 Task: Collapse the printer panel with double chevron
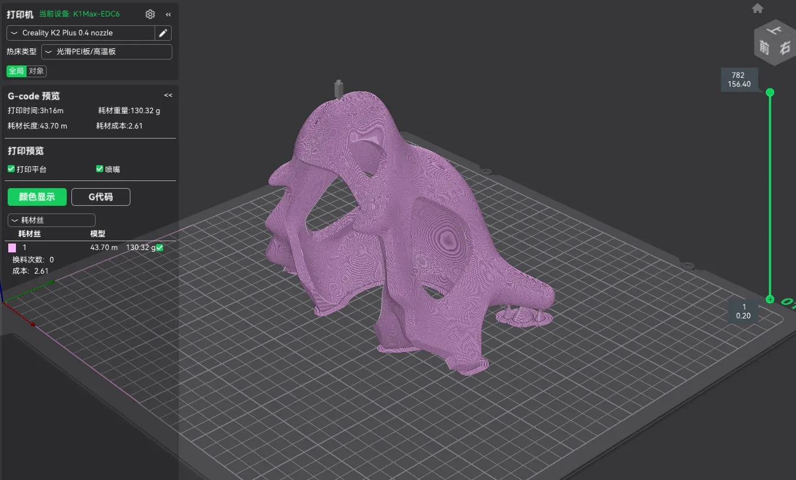[169, 14]
